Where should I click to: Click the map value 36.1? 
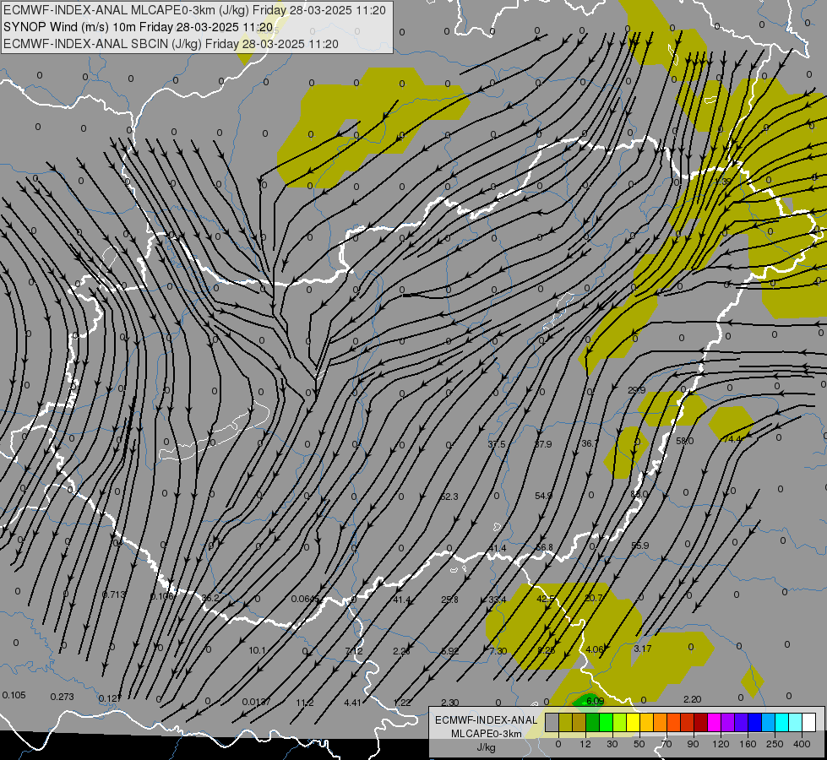pos(589,443)
